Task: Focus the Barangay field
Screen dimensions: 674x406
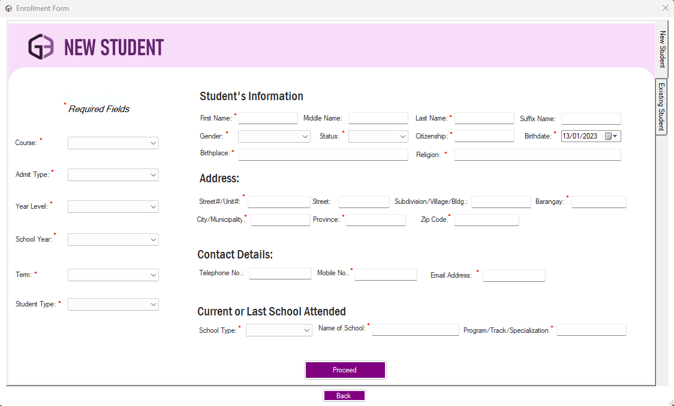Action: [x=599, y=202]
